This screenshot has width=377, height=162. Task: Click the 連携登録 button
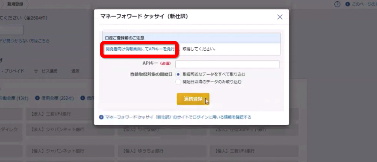(x=193, y=99)
